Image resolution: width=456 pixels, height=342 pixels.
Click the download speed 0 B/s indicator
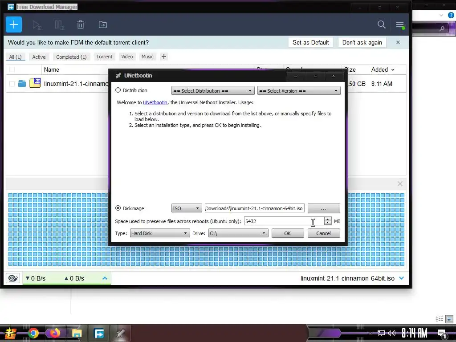[36, 278]
